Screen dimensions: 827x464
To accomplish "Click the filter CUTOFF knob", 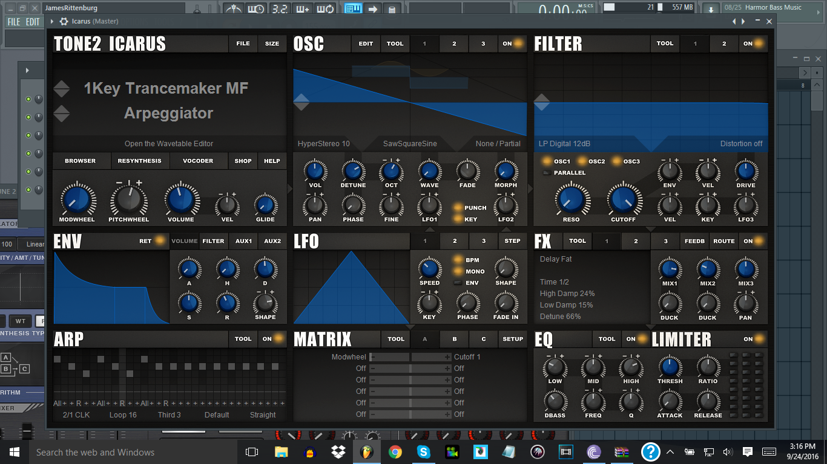I will click(x=623, y=199).
